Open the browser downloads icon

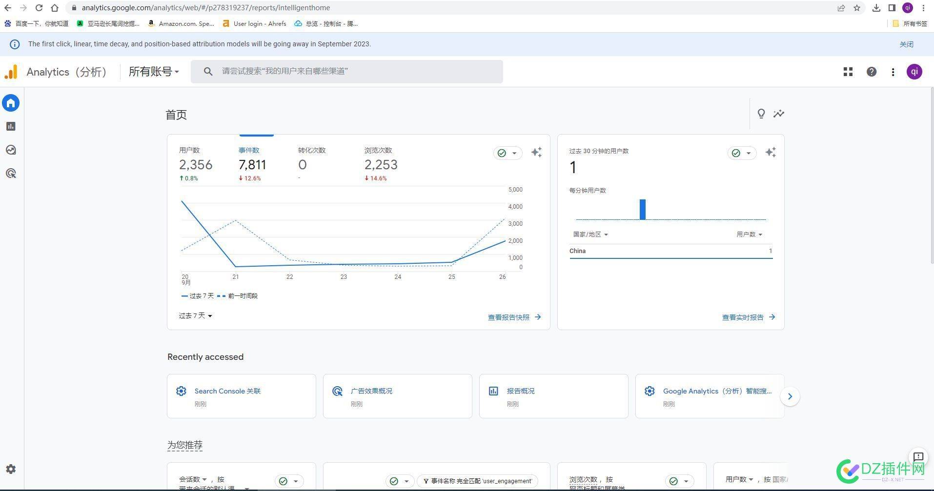tap(876, 8)
